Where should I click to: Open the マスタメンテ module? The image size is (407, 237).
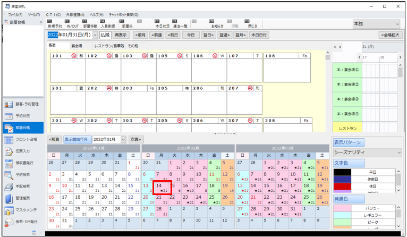9,209
